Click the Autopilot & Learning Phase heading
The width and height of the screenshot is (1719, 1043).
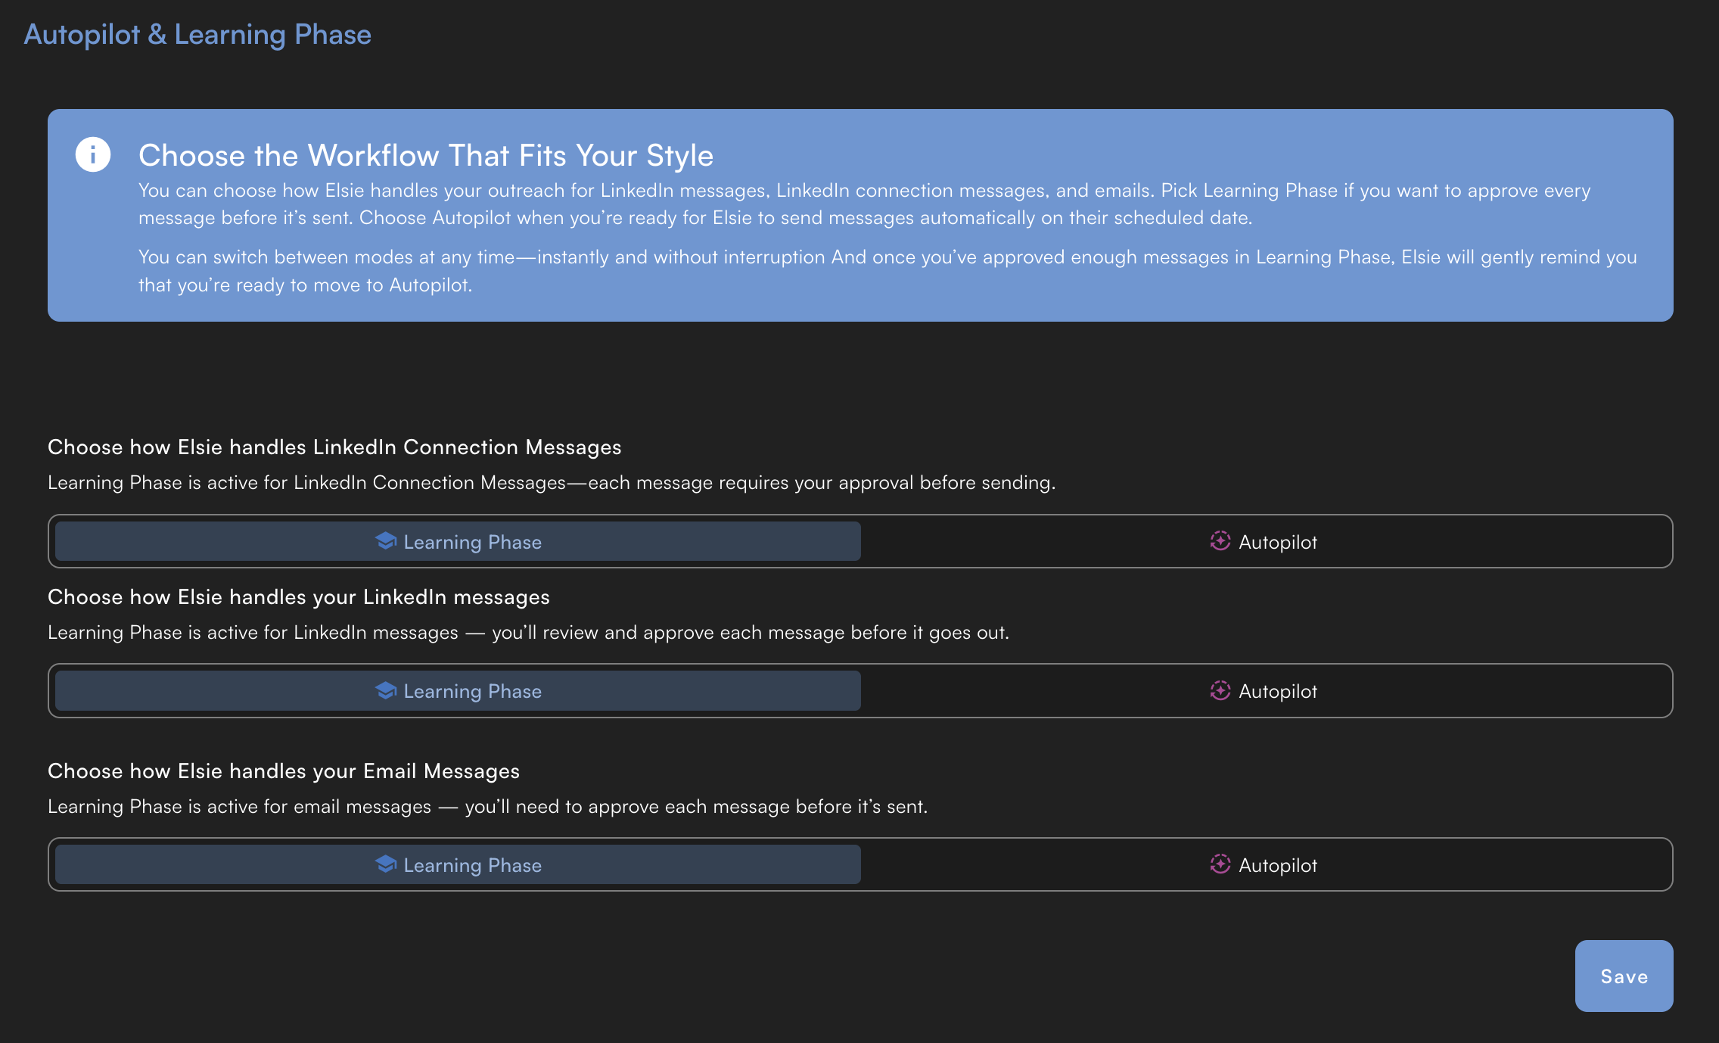(197, 34)
